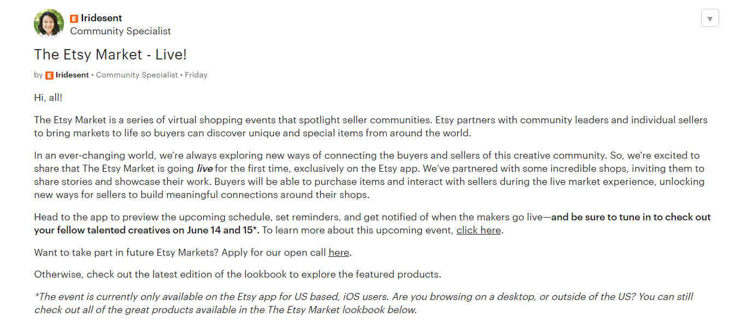
Task: Click Community Specialist rank in the byline
Action: pos(137,75)
